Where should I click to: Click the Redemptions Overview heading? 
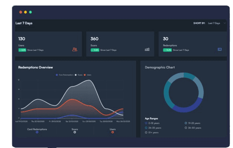36,67
